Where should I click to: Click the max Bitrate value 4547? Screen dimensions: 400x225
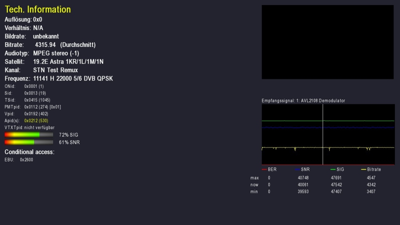pos(372,178)
